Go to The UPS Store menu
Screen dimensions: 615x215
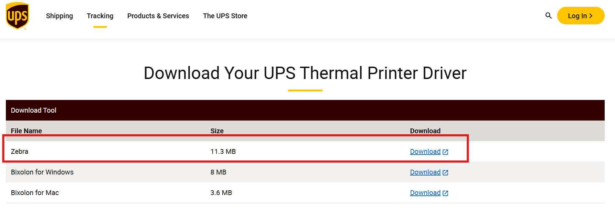click(x=225, y=16)
